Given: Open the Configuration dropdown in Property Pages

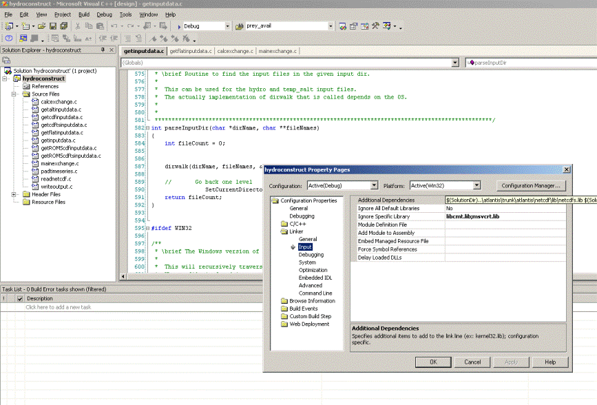Looking at the screenshot, I should point(374,185).
